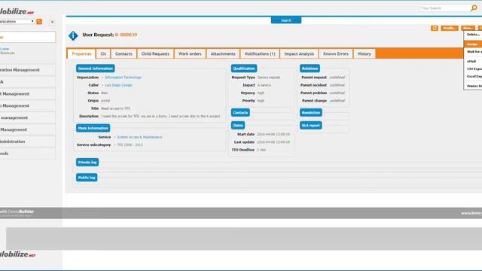Open the System Access & Maintenance service link

tap(139, 137)
